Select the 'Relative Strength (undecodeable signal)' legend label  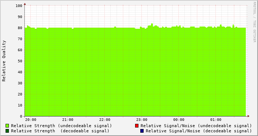pos(61,126)
